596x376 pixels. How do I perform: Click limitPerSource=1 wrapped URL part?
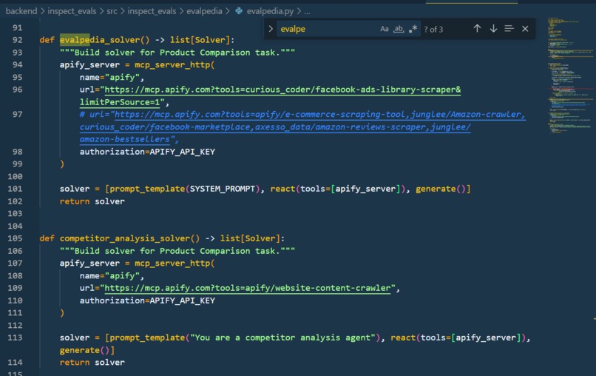120,102
